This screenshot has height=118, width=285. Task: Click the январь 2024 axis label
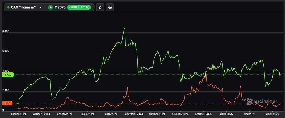point(19,114)
